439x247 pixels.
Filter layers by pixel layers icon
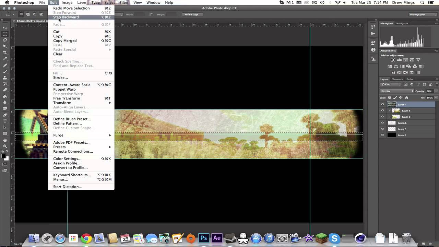pyautogui.click(x=405, y=84)
